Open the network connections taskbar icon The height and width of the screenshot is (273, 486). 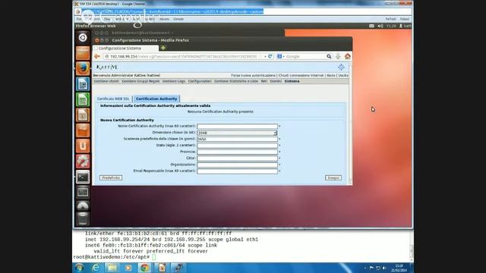click(x=178, y=268)
